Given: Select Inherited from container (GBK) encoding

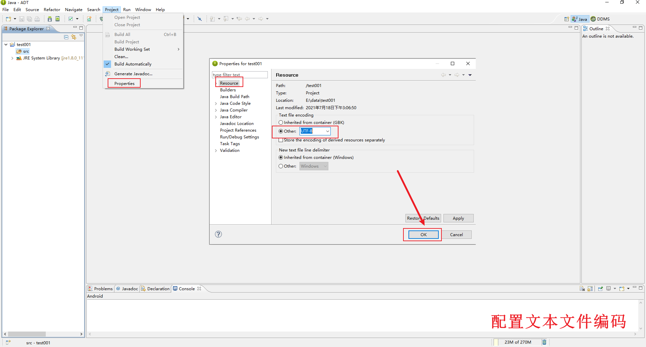Looking at the screenshot, I should [281, 123].
